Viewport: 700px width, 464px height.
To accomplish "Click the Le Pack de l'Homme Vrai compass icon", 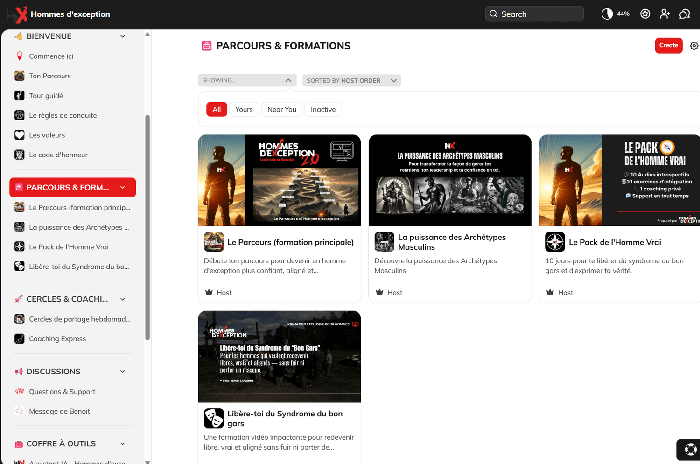I will [x=555, y=242].
